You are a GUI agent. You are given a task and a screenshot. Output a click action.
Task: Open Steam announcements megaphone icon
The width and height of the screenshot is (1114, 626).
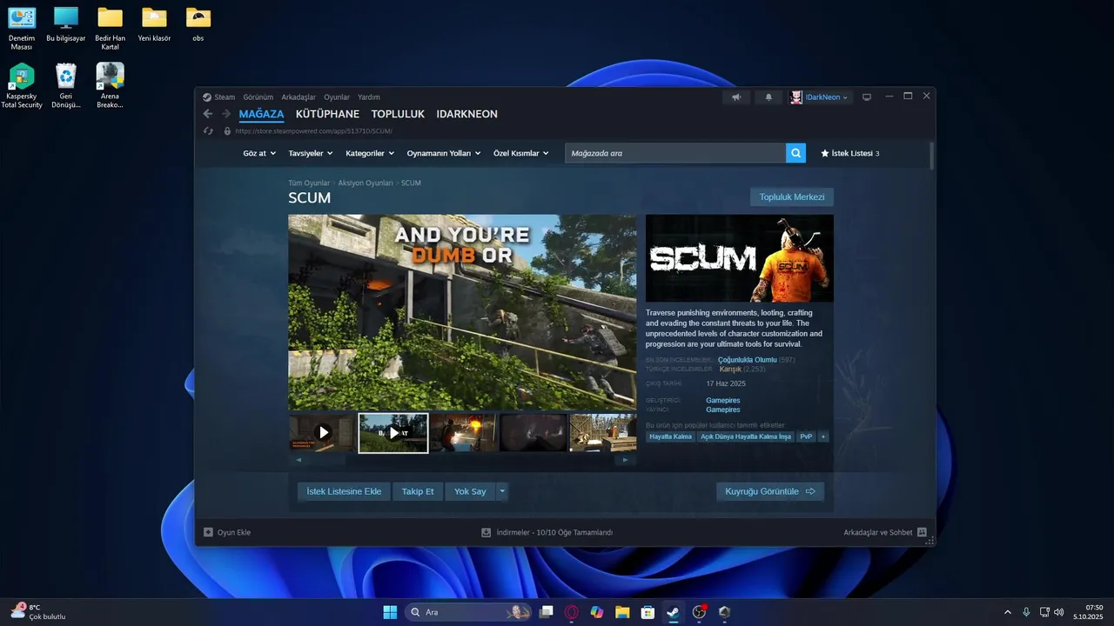click(x=736, y=97)
